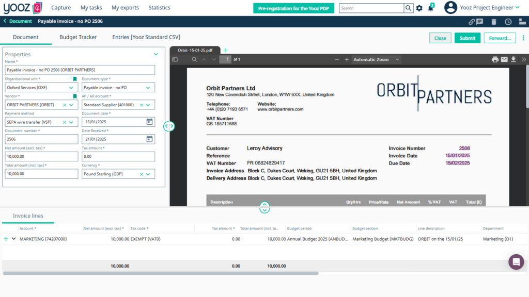Image resolution: width=529 pixels, height=297 pixels.
Task: Open the Payment method dropdown arrow
Action: 71,122
